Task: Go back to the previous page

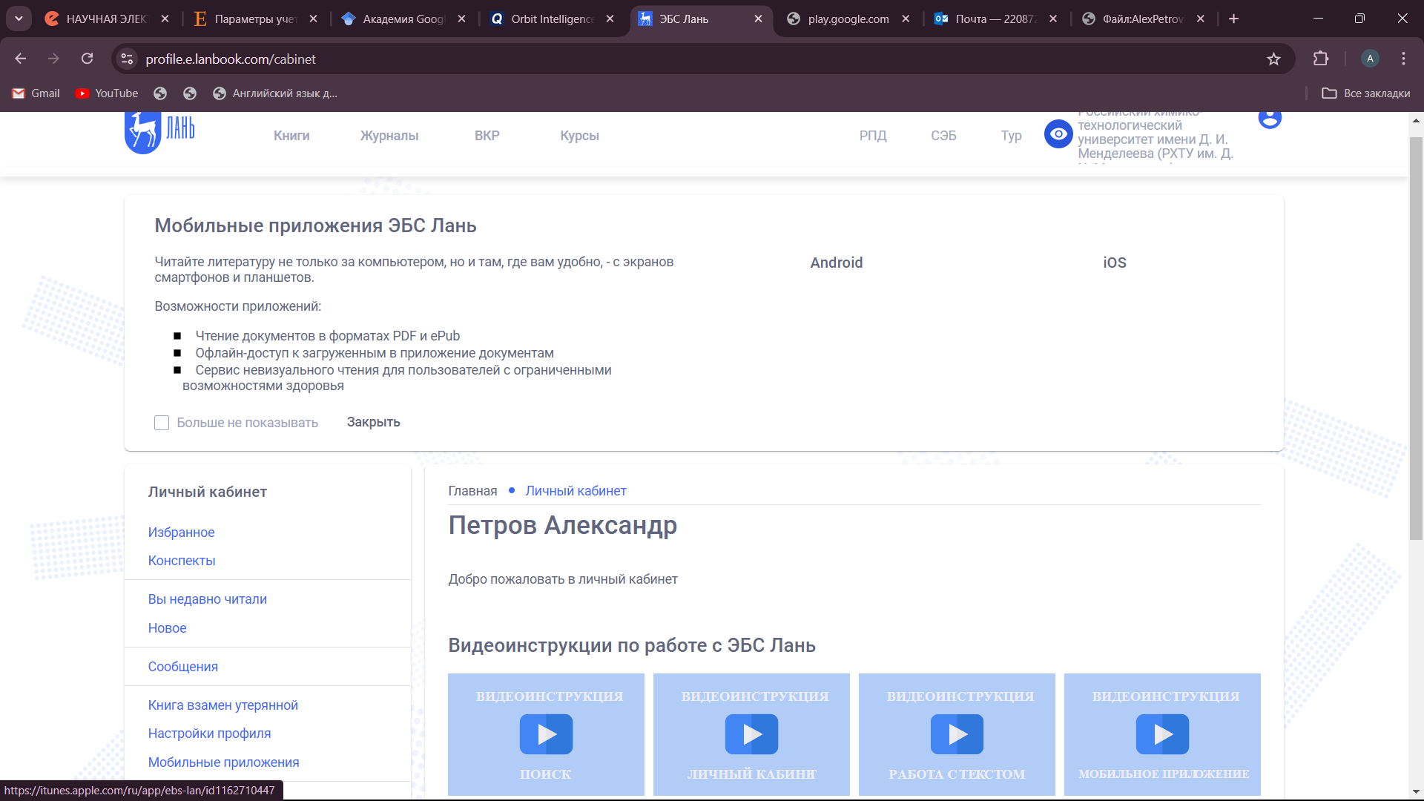Action: point(21,59)
